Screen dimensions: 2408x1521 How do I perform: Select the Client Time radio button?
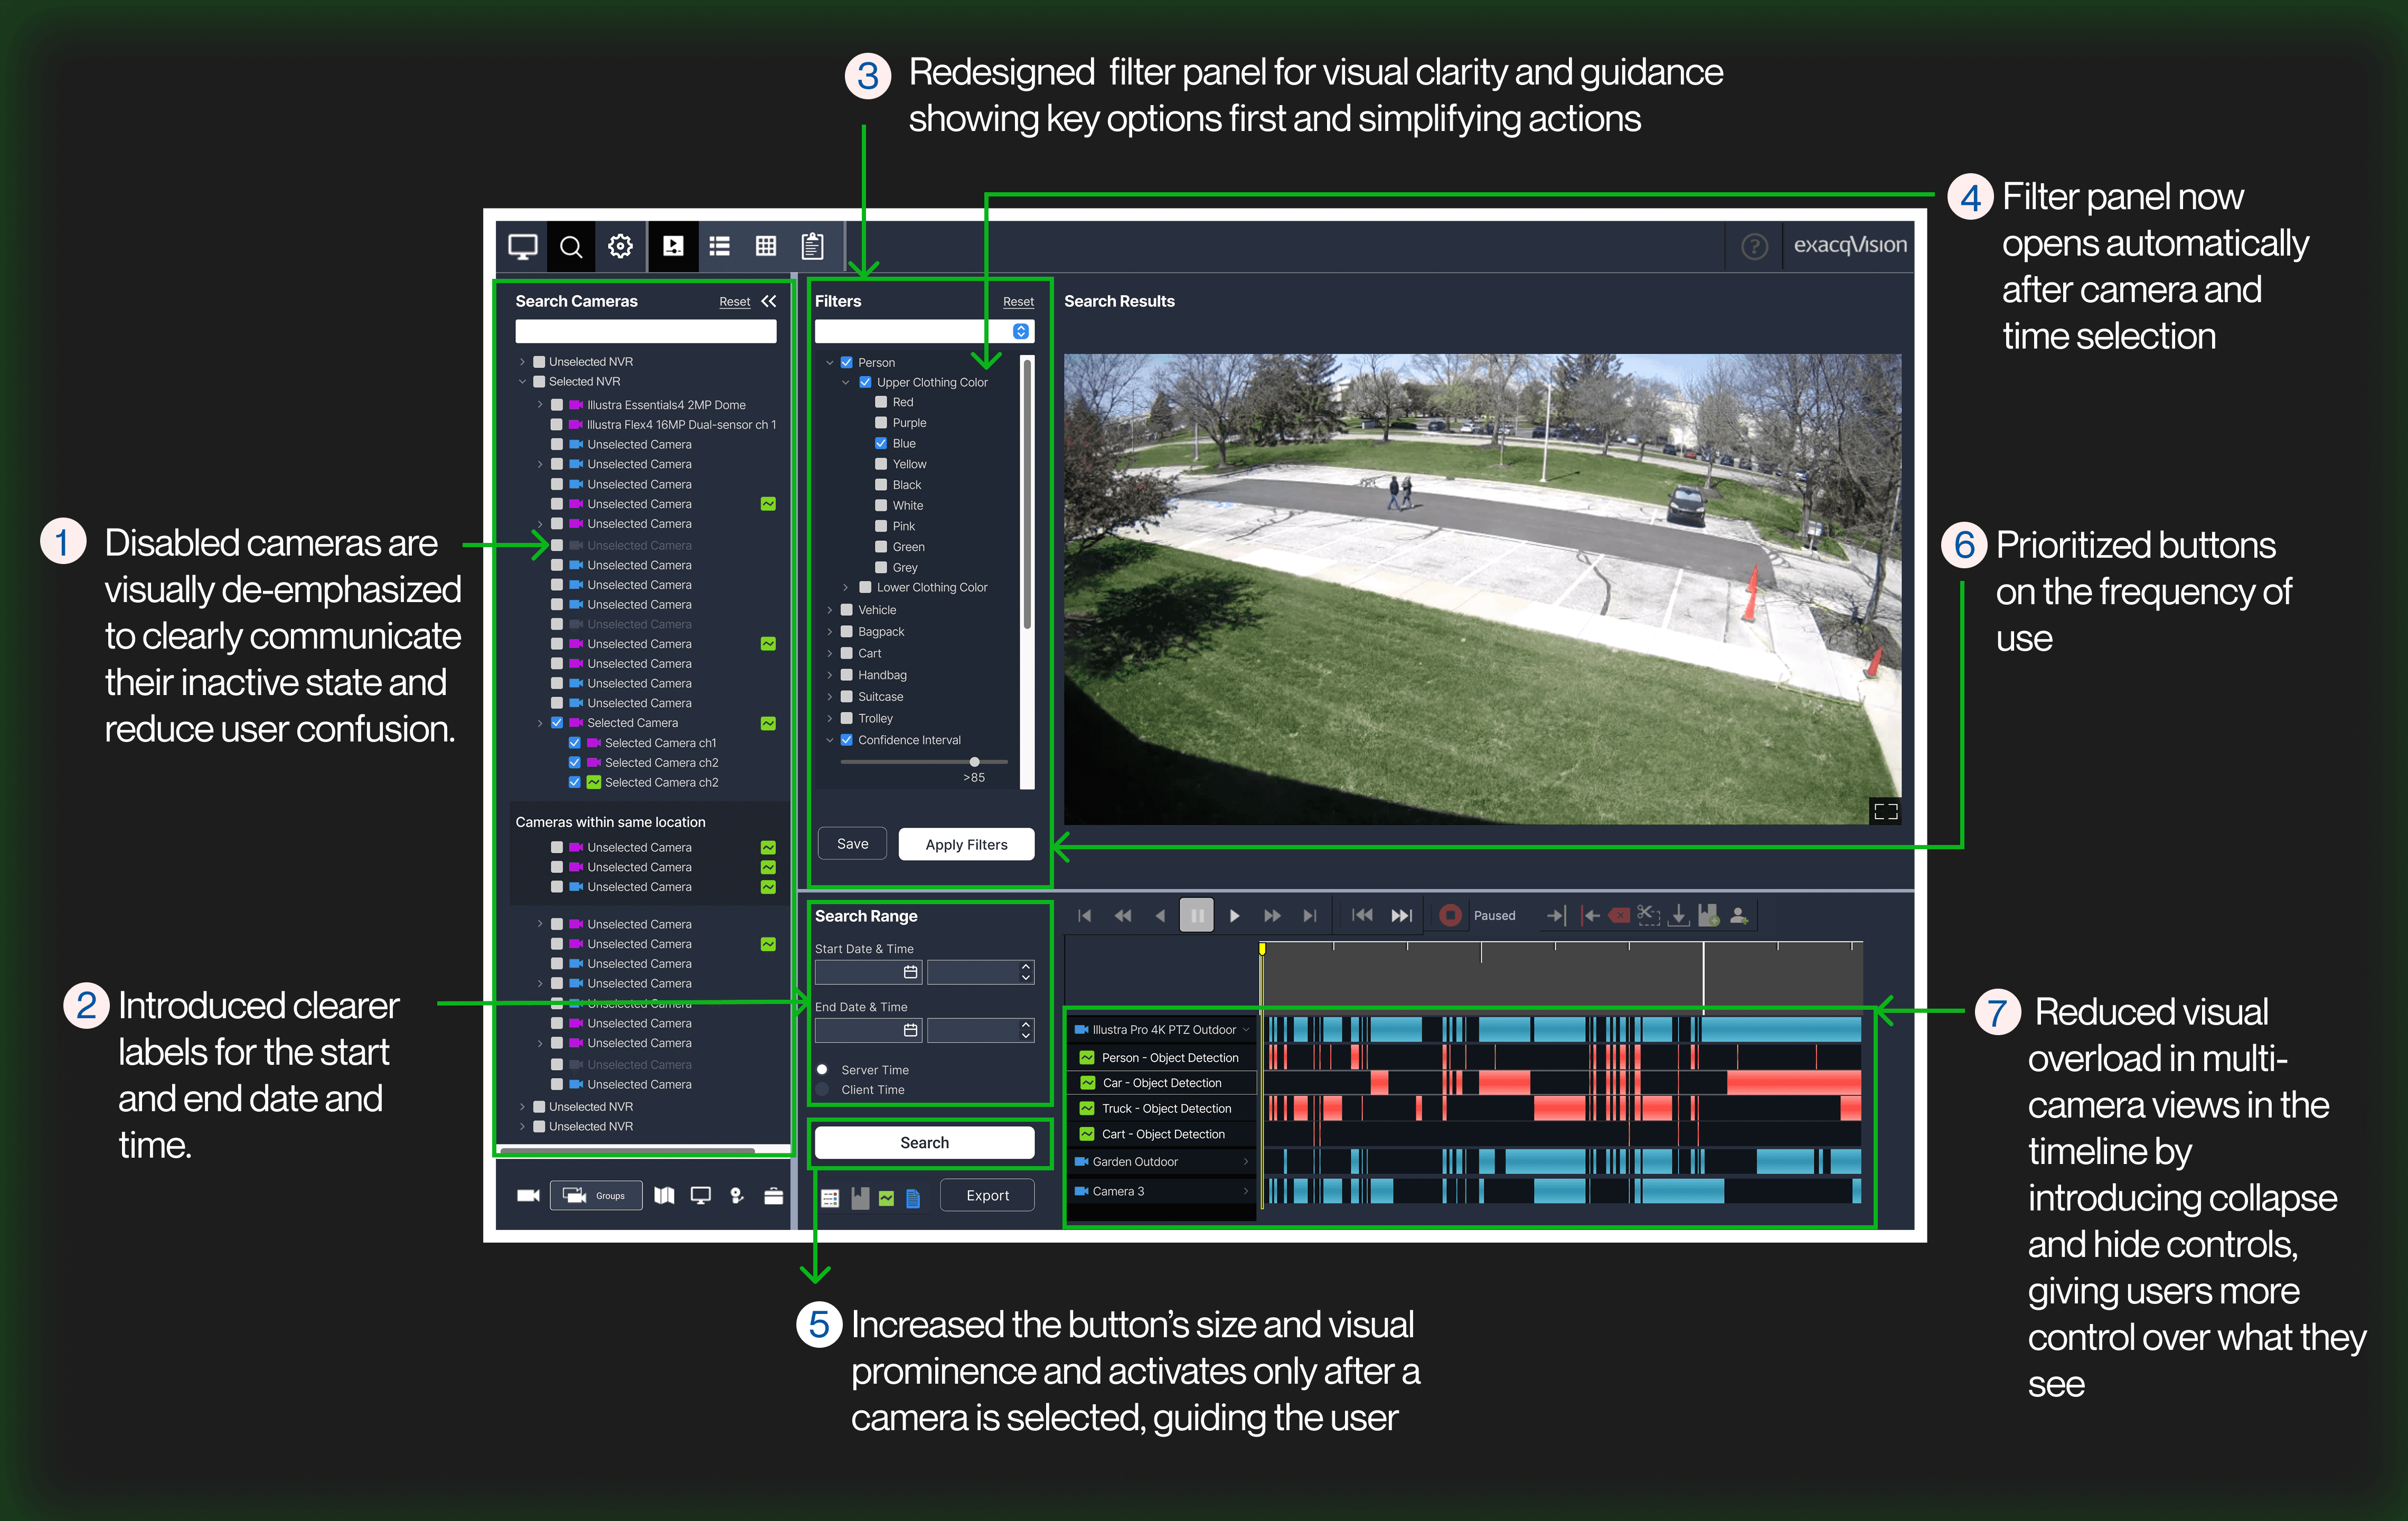click(822, 1090)
